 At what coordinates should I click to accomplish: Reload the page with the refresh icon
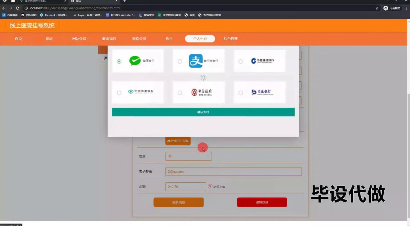click(18, 8)
